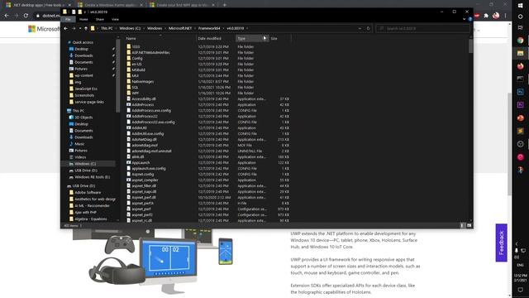
Task: Open the Share ribbon tab
Action: pyautogui.click(x=99, y=19)
